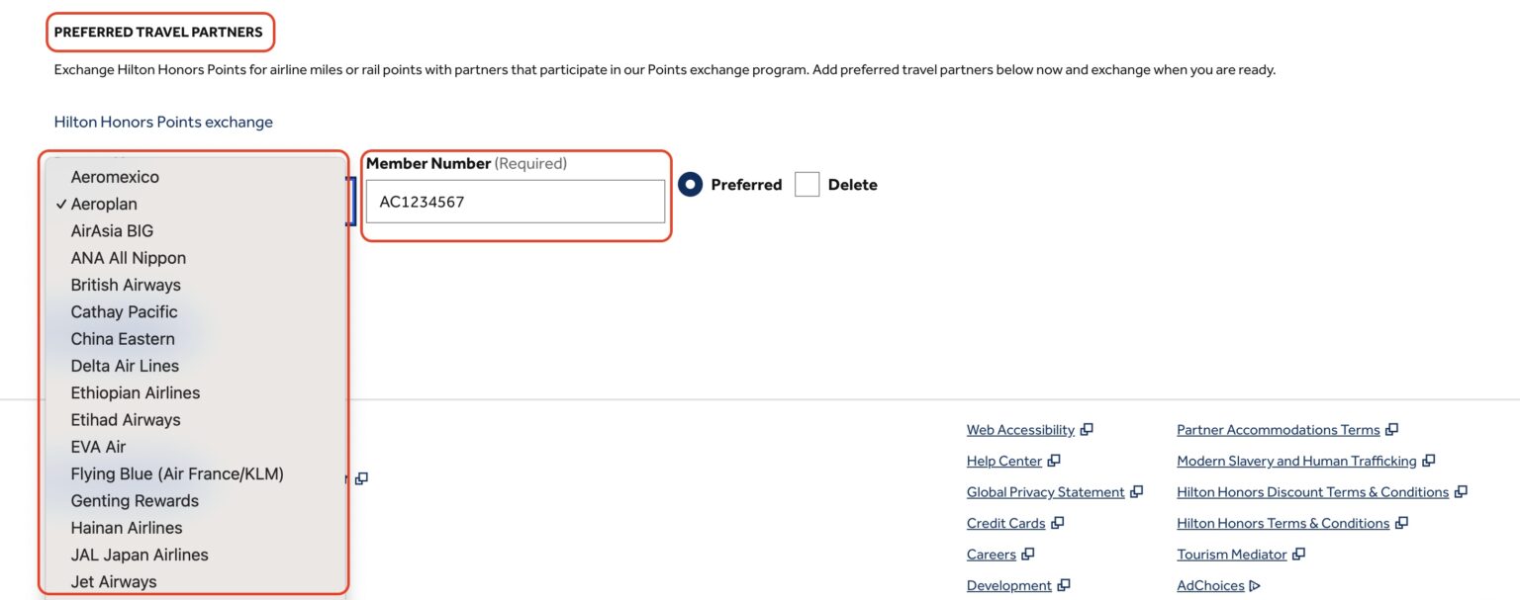Click external link icon next to Web Accessibility
Image resolution: width=1520 pixels, height=600 pixels.
tap(1087, 430)
